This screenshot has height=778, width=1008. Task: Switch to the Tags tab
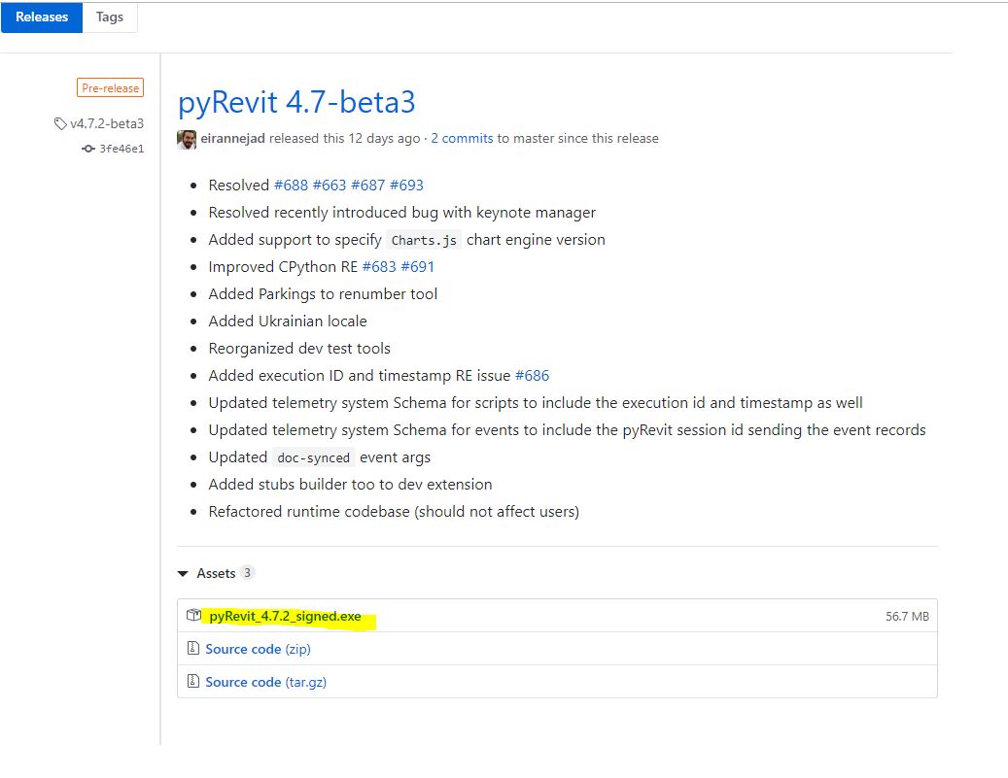pyautogui.click(x=109, y=17)
